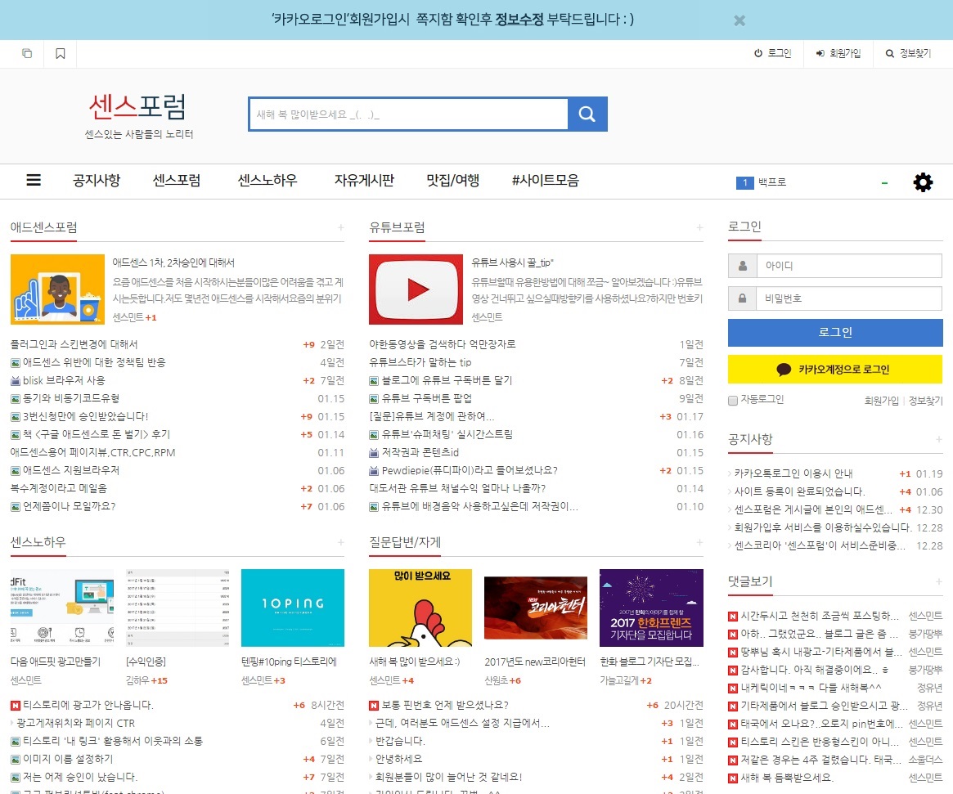Open settings with the gear icon
Image resolution: width=953 pixels, height=794 pixels.
[x=923, y=182]
